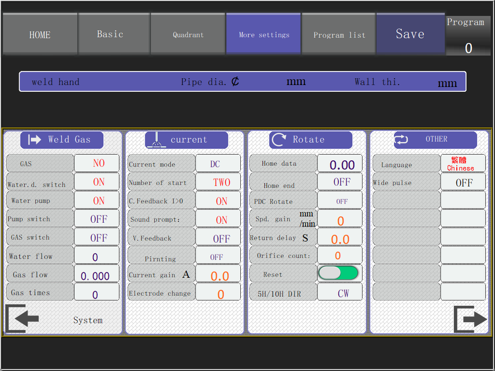The width and height of the screenshot is (495, 371).
Task: Click the Electrode change label
Action: coord(159,293)
